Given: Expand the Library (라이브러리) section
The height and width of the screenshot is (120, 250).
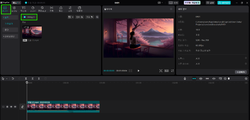Looking at the screenshot, I should point(10,36).
